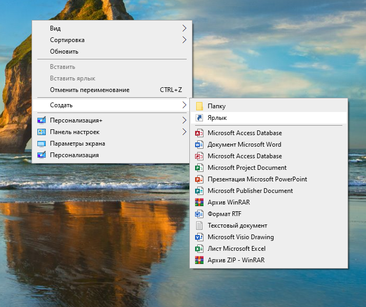Choose Отменить переименование in the context menu

pos(89,90)
